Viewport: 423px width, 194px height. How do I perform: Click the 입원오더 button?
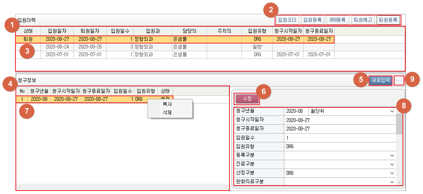tap(287, 20)
